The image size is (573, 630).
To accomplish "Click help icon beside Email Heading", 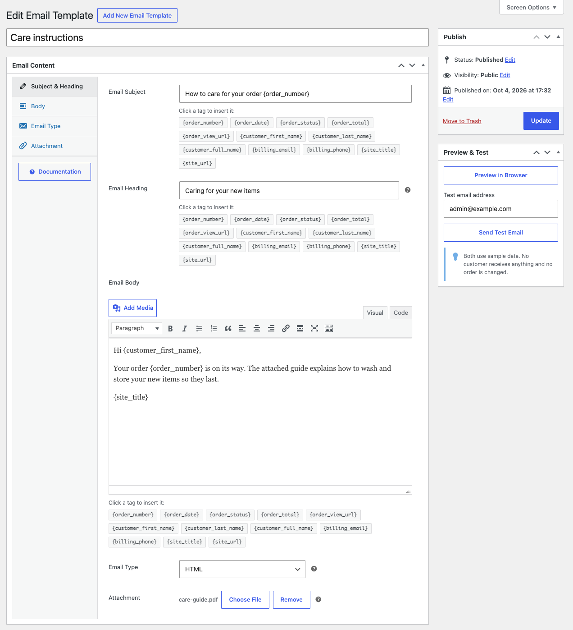I will (408, 190).
